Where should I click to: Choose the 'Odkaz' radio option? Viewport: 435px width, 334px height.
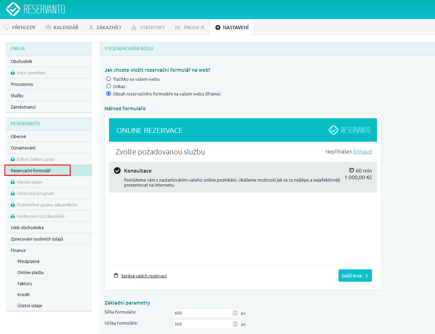pyautogui.click(x=109, y=86)
